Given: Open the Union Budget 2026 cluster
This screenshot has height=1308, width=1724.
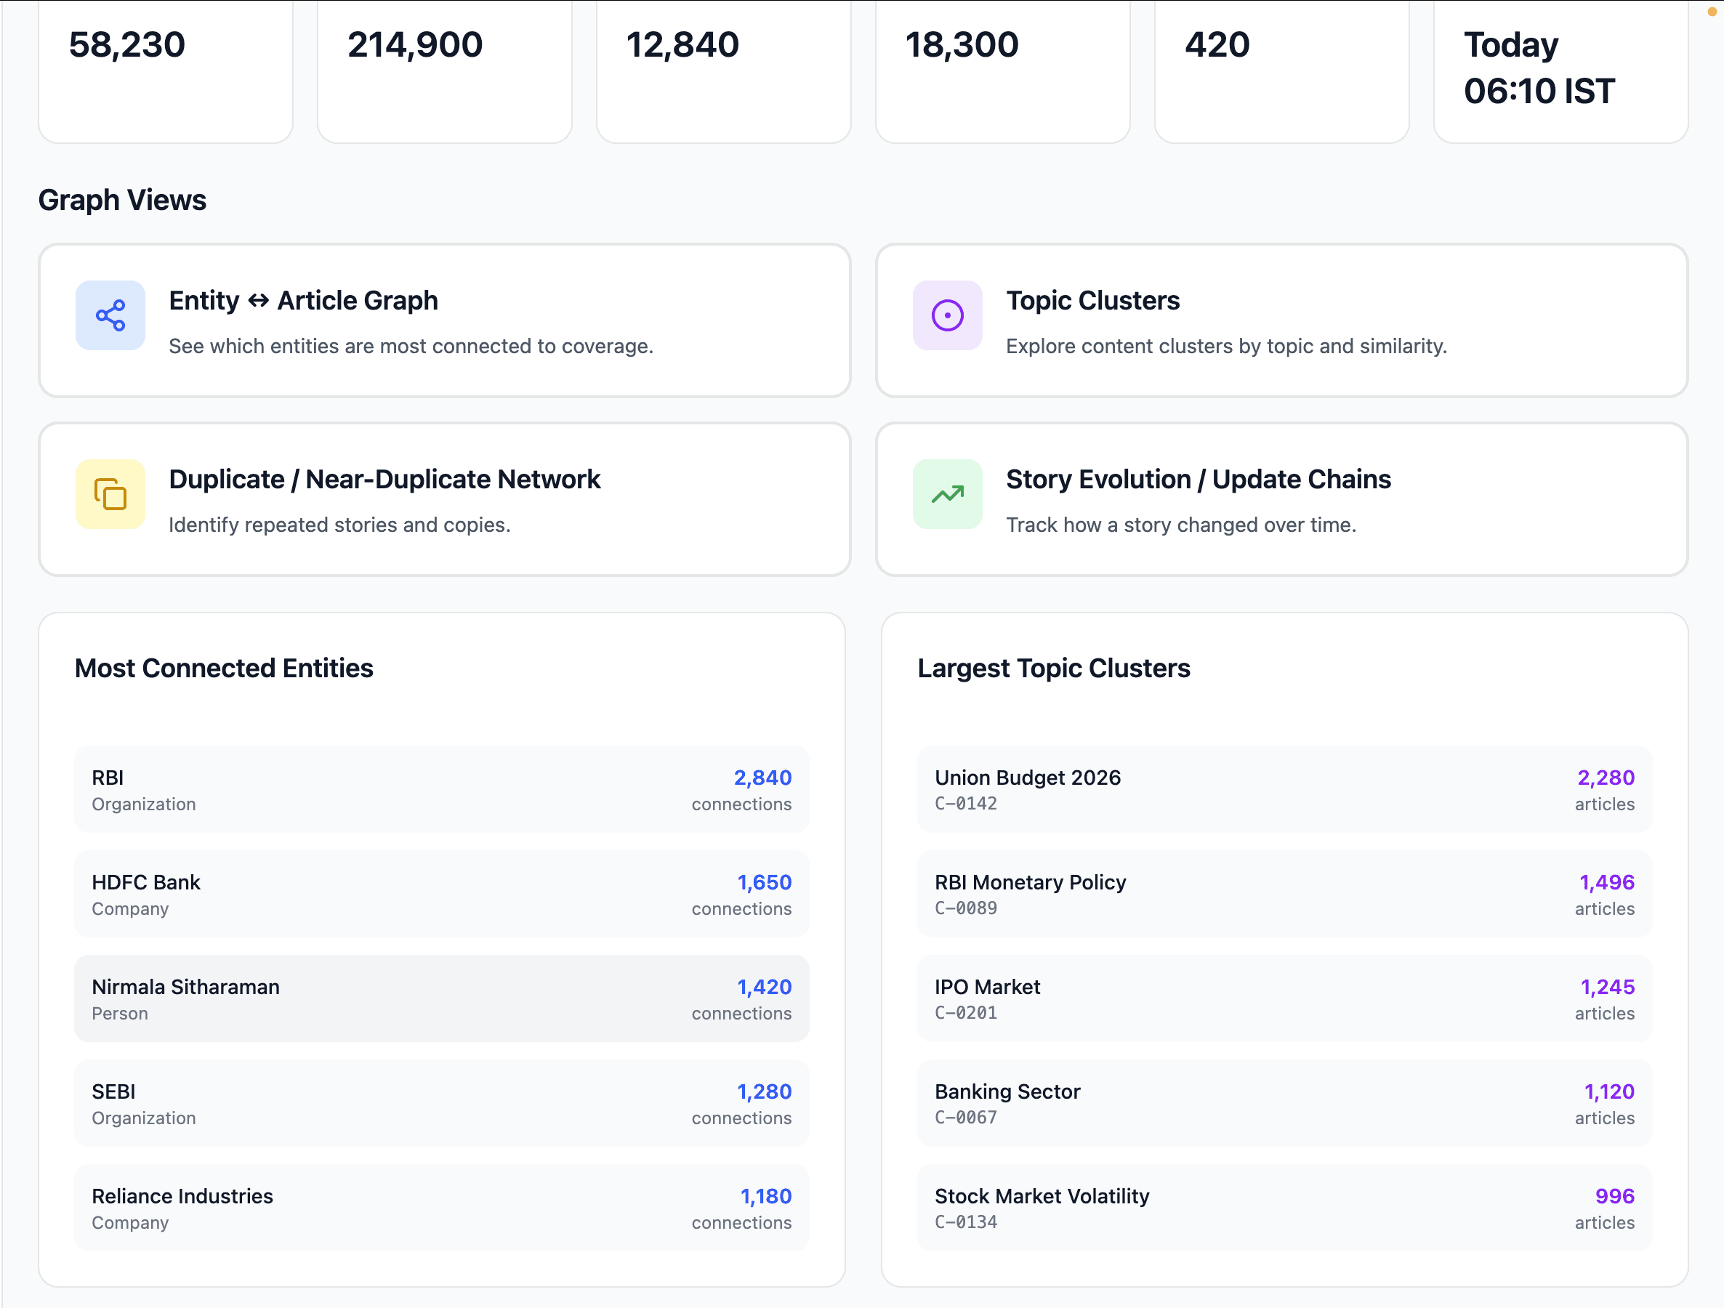Looking at the screenshot, I should click(x=1284, y=789).
